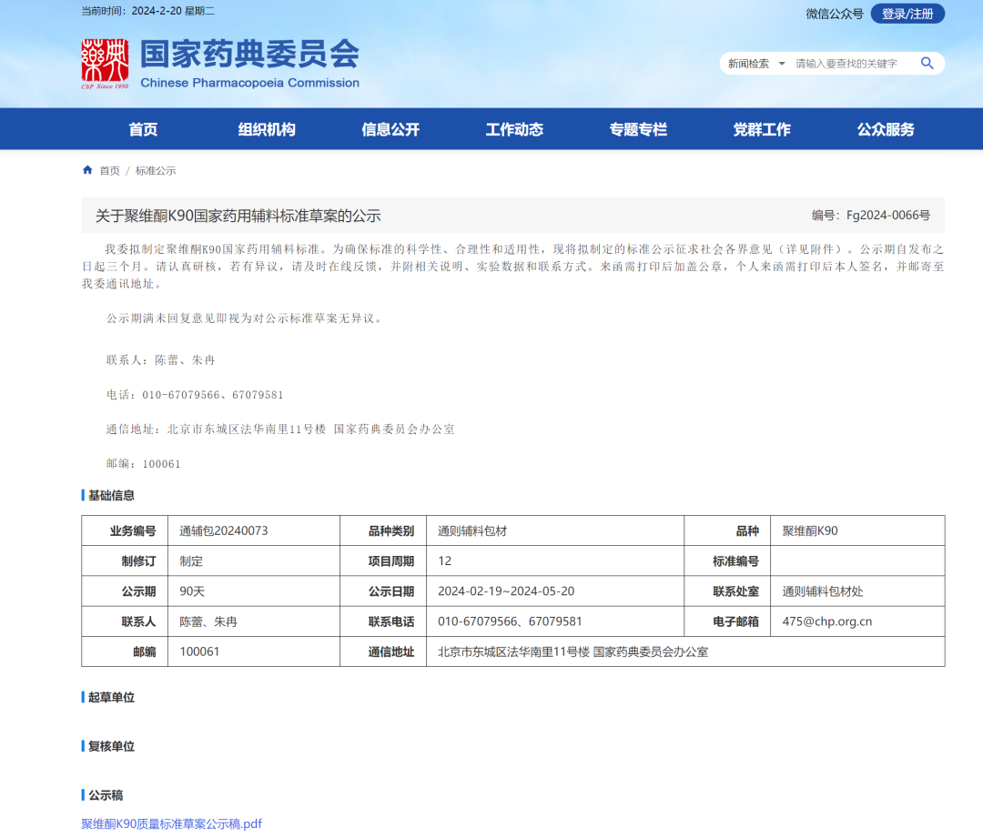Select the 联系处室 value 通则辅料包材处

tap(823, 591)
